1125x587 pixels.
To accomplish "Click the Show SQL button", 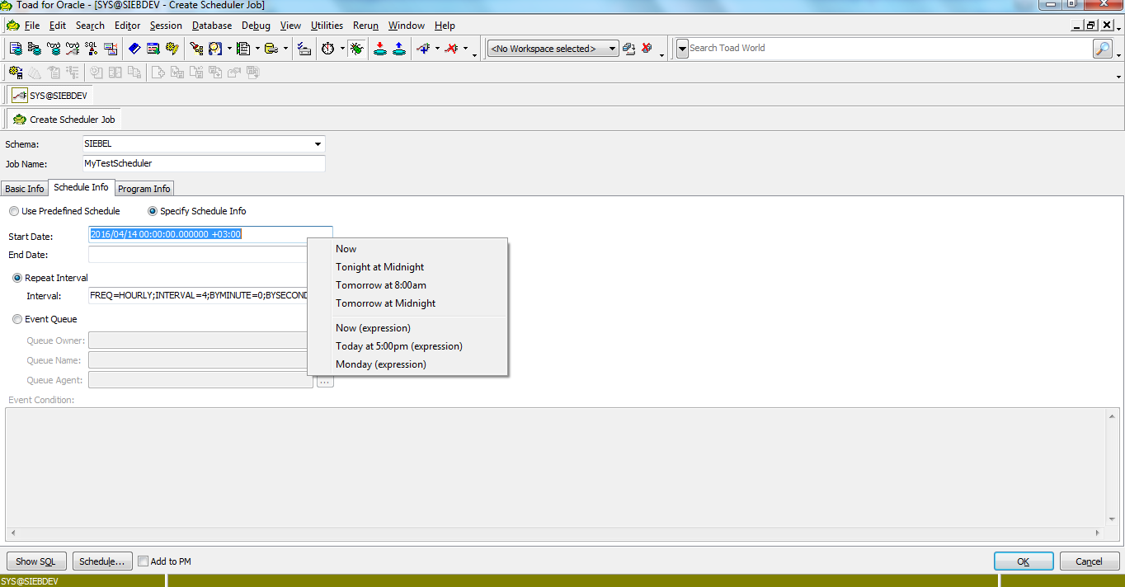I will [35, 561].
